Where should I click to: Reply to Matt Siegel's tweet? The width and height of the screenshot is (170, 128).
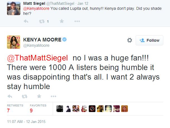26,21
